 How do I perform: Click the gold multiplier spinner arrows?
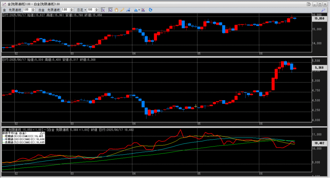click(33, 10)
